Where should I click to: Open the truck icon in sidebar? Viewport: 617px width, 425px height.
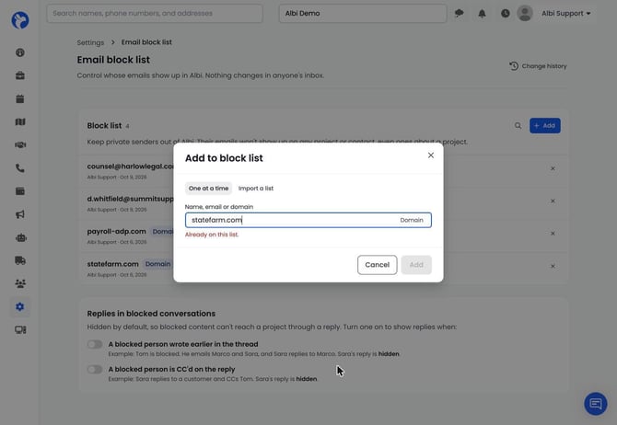click(x=20, y=260)
